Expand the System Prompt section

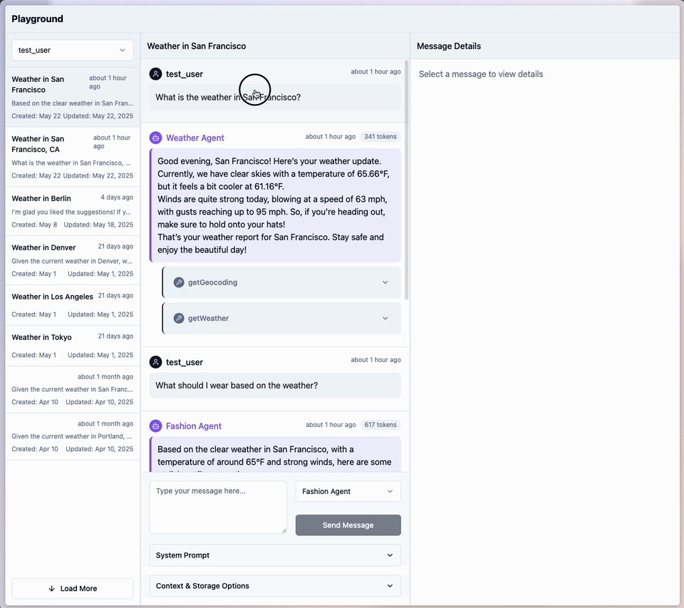pos(275,555)
